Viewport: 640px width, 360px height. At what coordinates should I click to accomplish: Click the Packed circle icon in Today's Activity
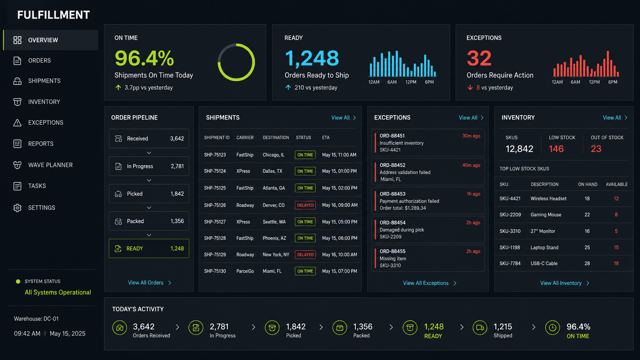[340, 327]
